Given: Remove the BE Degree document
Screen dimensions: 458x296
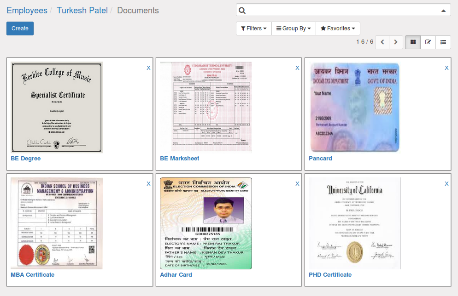Looking at the screenshot, I should point(148,68).
